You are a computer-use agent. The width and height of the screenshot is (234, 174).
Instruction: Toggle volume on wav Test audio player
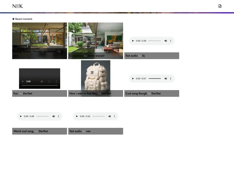[x=110, y=116]
